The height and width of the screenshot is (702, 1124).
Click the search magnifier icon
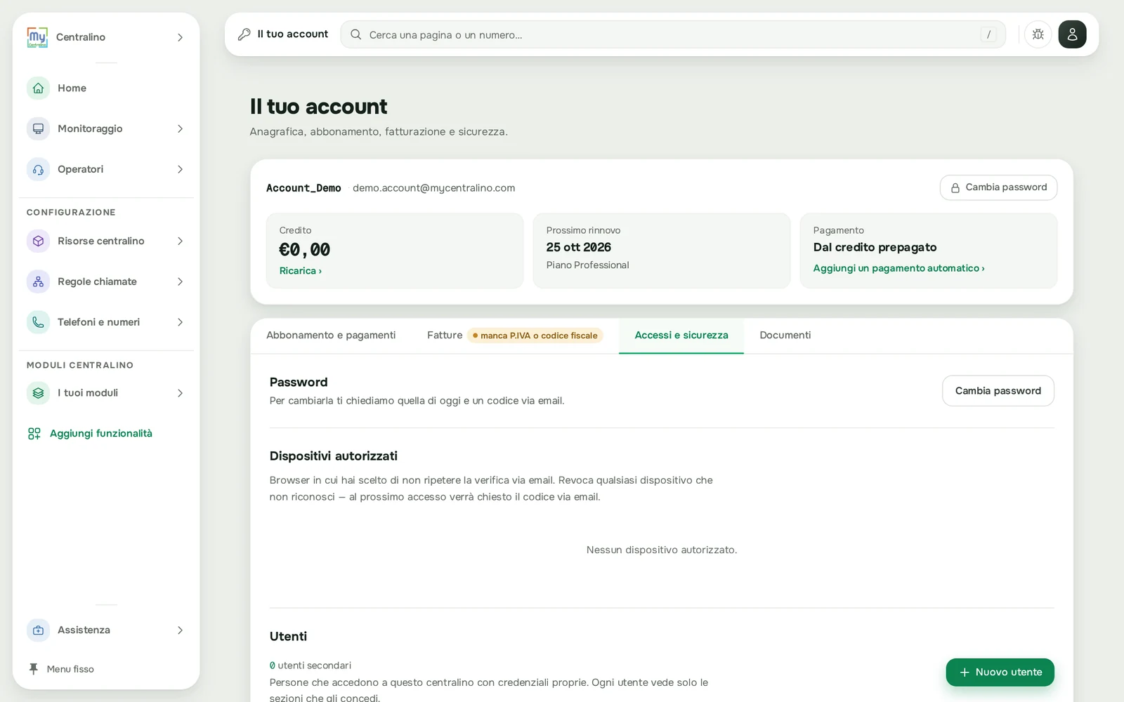pos(355,34)
